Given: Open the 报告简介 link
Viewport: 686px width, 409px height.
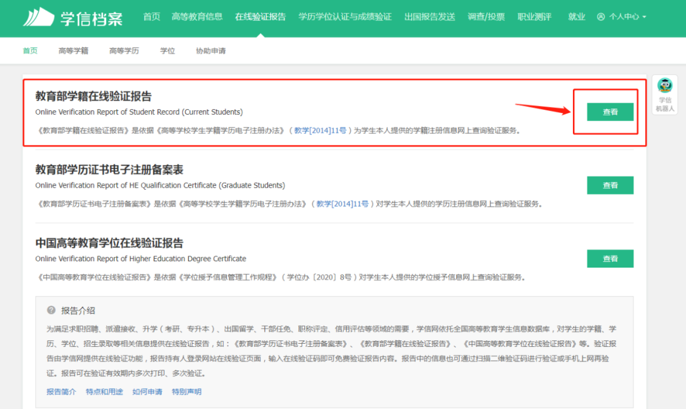Looking at the screenshot, I should click(61, 392).
